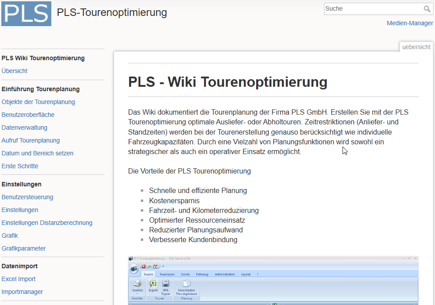This screenshot has height=305, width=435.
Task: Navigate to Datenverwaltung
Action: pyautogui.click(x=24, y=127)
